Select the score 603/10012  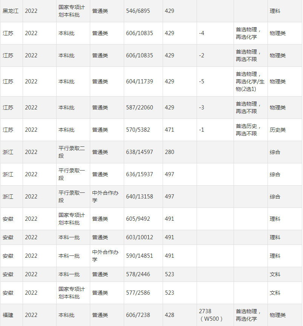140,237
